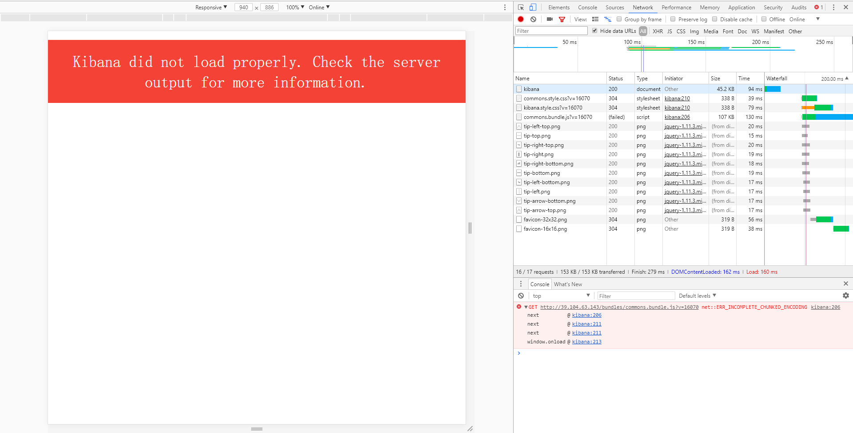Click the image icon of tip-left-top.png
Image resolution: width=853 pixels, height=433 pixels.
tap(519, 126)
